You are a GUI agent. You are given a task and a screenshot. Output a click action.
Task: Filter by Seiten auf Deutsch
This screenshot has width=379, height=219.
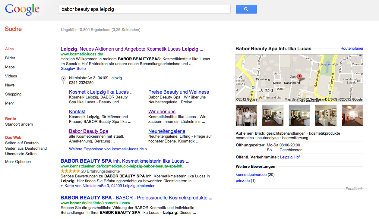(x=22, y=143)
